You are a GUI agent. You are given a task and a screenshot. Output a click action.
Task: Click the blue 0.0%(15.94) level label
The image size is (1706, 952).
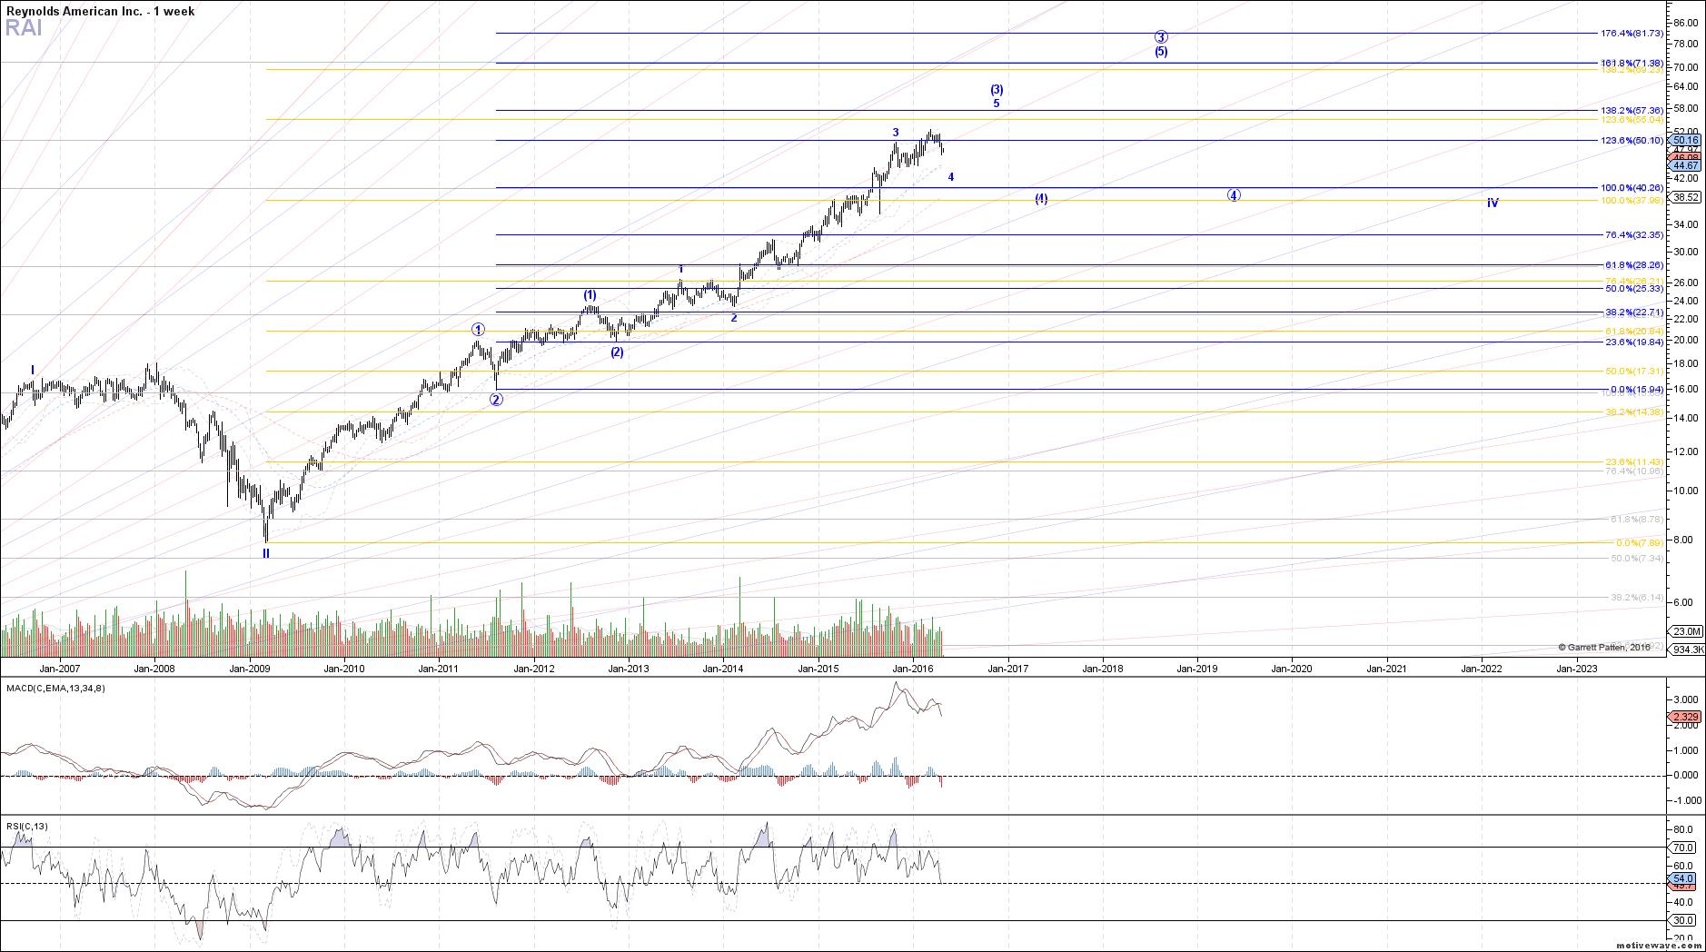click(x=1637, y=389)
